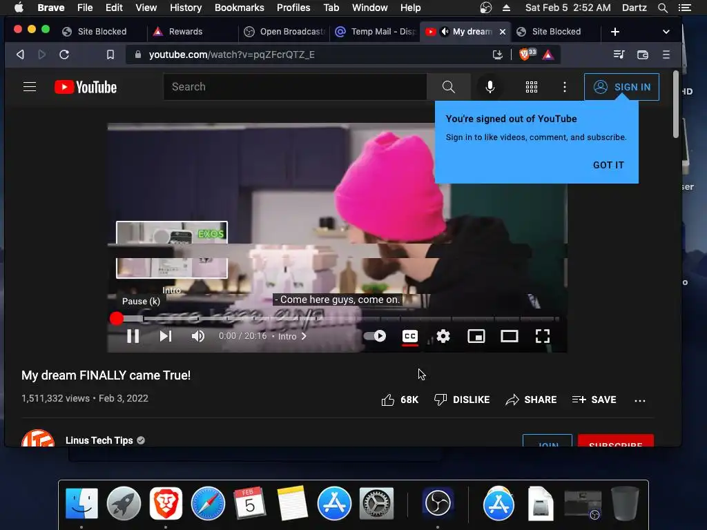
Task: Mute the My dream tab audio icon
Action: pos(445,32)
